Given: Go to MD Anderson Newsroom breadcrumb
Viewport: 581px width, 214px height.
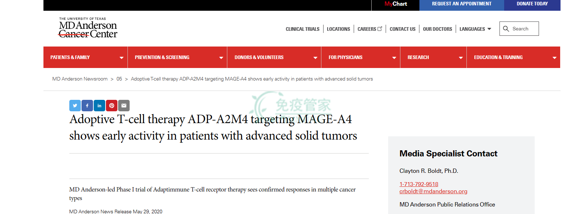Looking at the screenshot, I should (80, 79).
